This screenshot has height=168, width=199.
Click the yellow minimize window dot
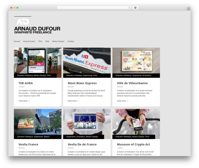click(x=14, y=8)
